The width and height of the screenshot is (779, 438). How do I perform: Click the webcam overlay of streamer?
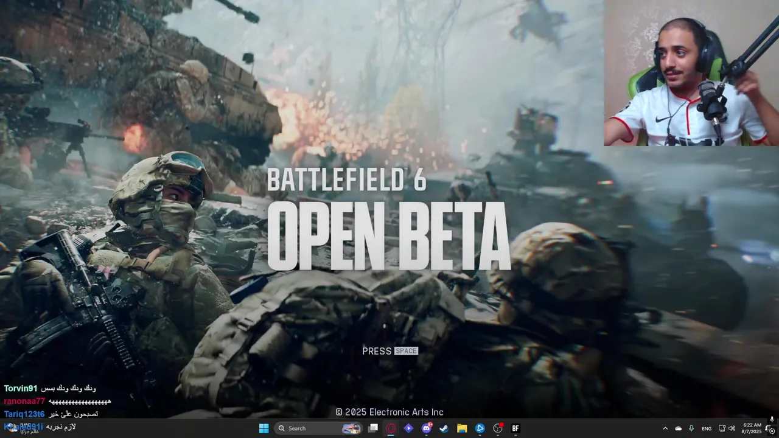pos(691,73)
